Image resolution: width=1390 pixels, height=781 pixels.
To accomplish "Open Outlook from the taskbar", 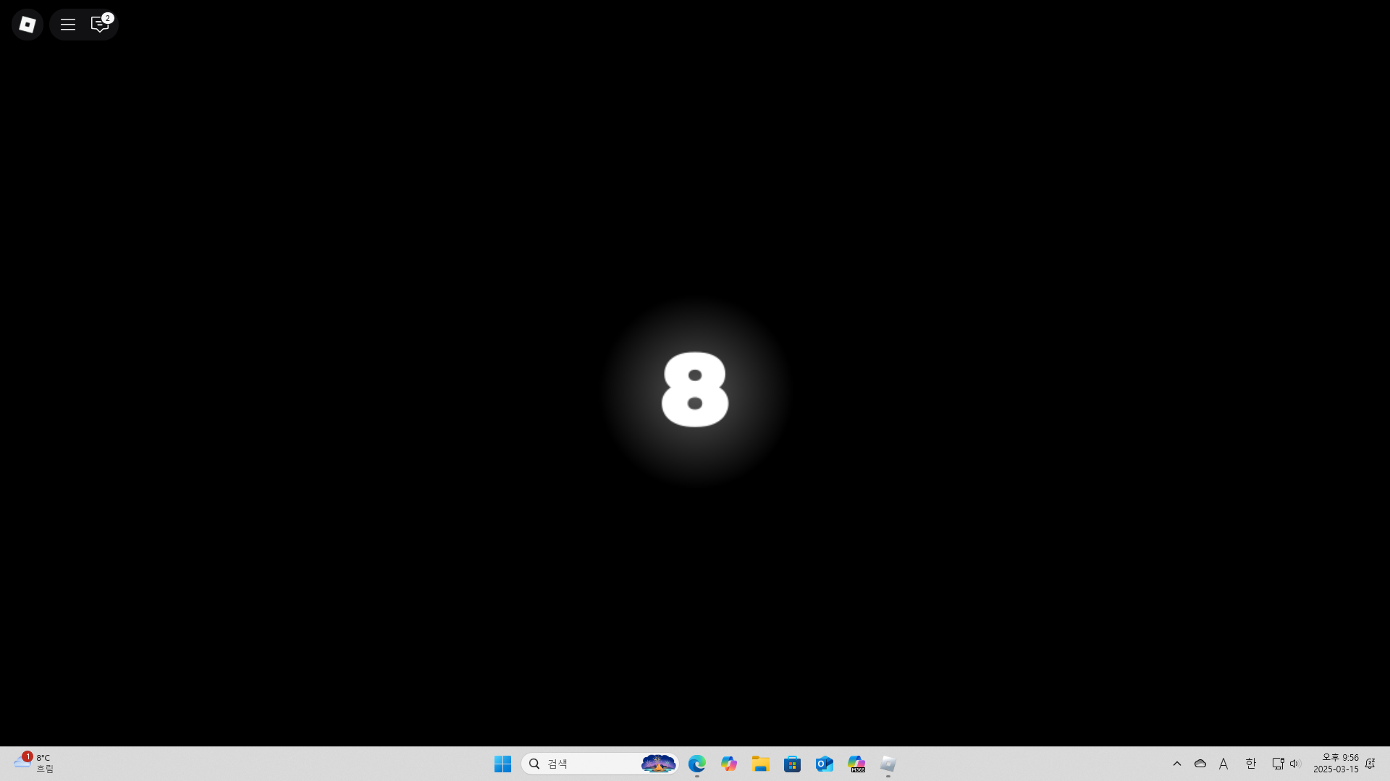I will (824, 764).
